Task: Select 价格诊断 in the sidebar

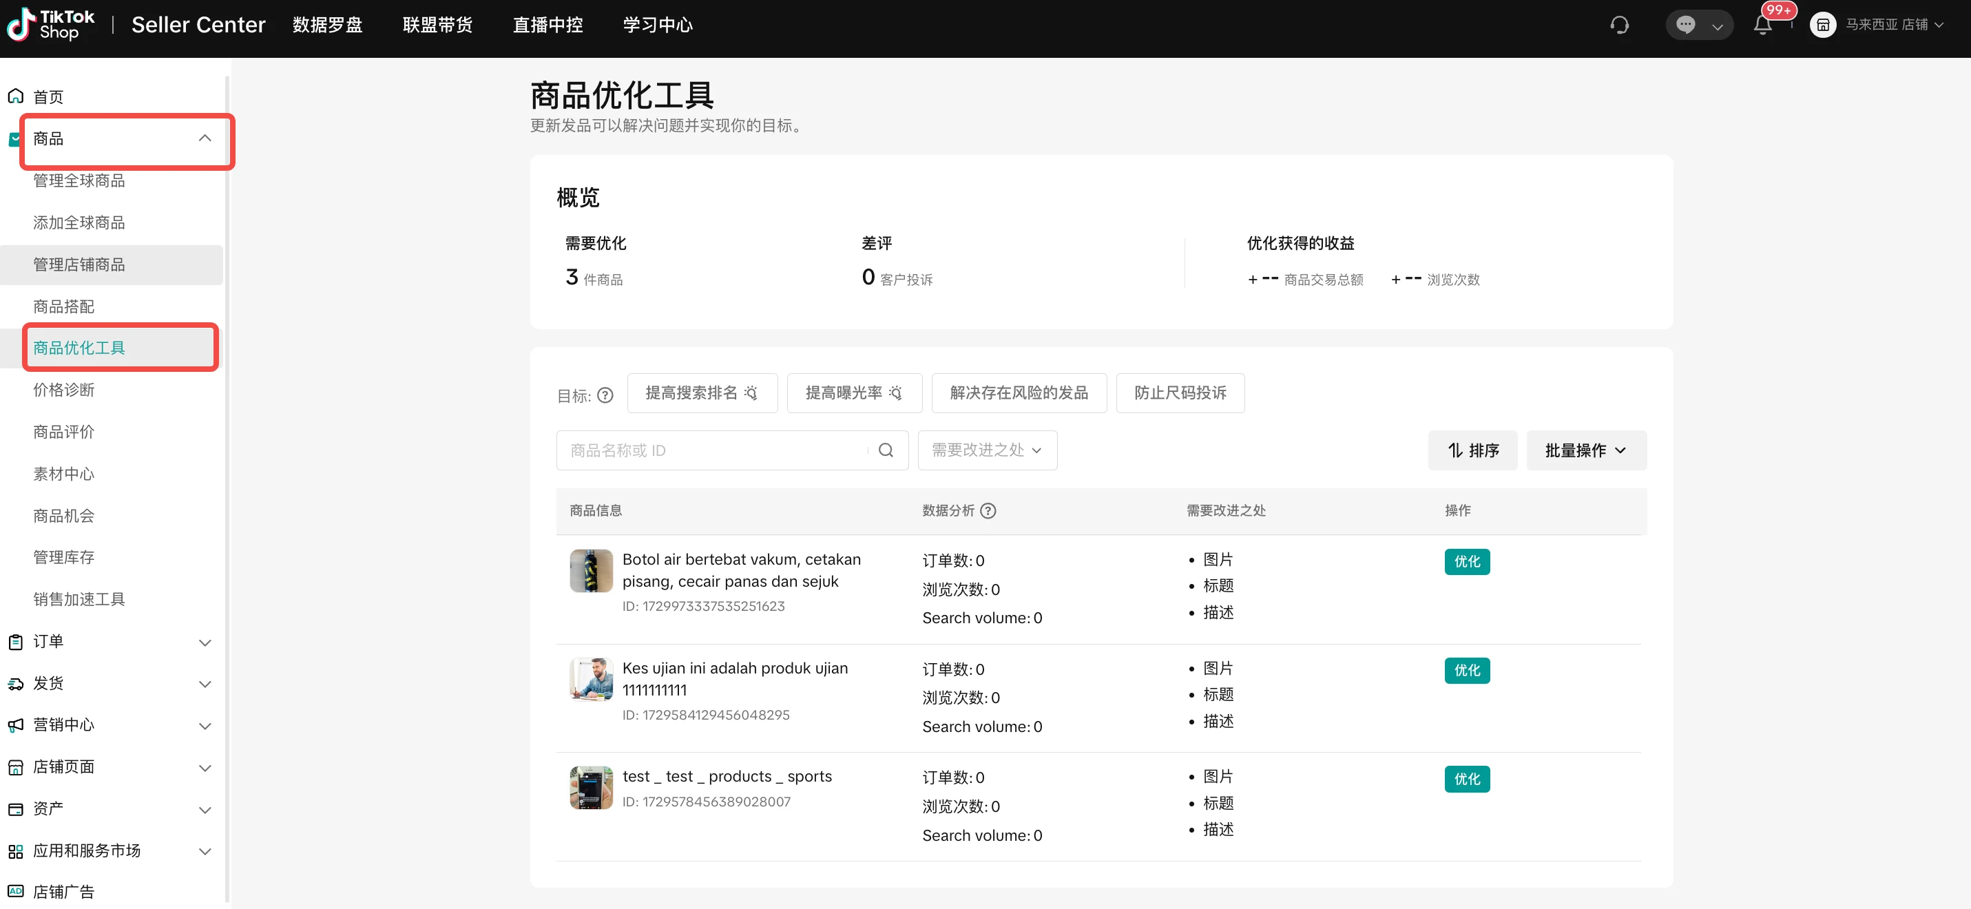Action: click(63, 390)
